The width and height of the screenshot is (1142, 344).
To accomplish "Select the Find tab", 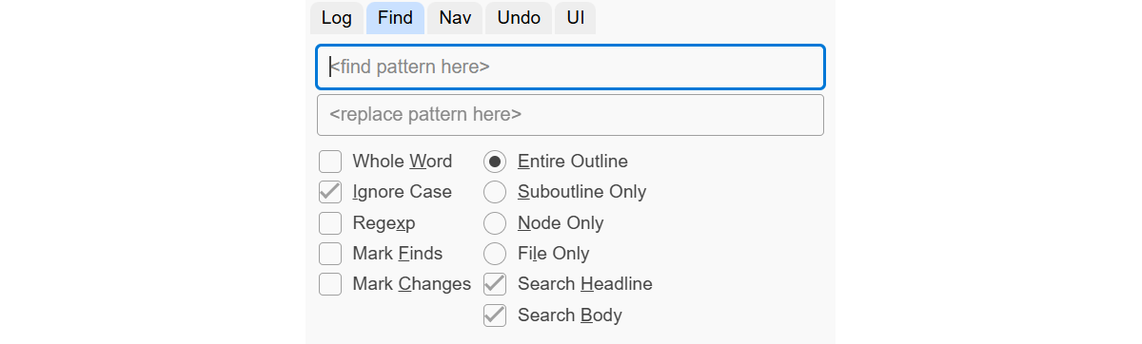I will 395,18.
